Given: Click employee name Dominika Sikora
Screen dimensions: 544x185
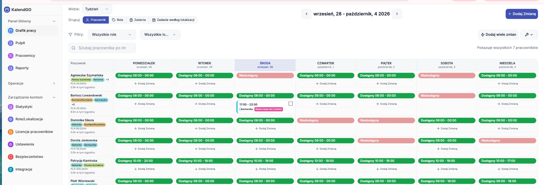Looking at the screenshot, I should coord(82,120).
